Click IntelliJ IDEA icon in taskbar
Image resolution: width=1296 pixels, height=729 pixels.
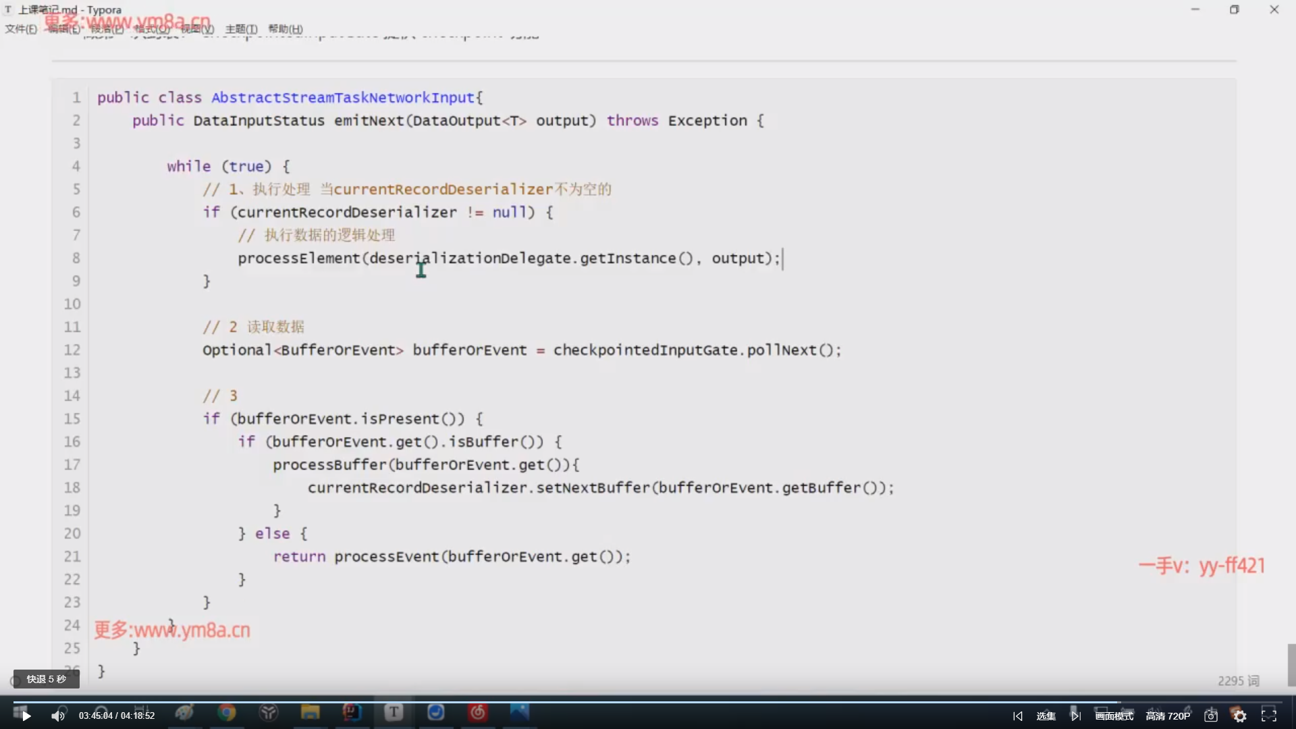[x=352, y=713]
